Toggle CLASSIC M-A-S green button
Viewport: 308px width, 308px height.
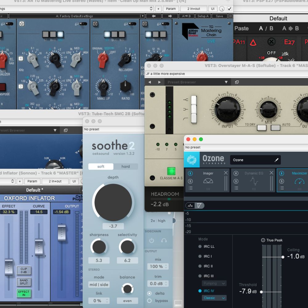tap(171, 171)
